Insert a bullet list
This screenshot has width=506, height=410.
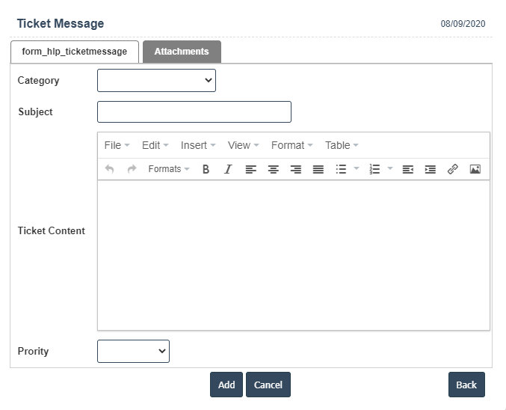click(341, 169)
